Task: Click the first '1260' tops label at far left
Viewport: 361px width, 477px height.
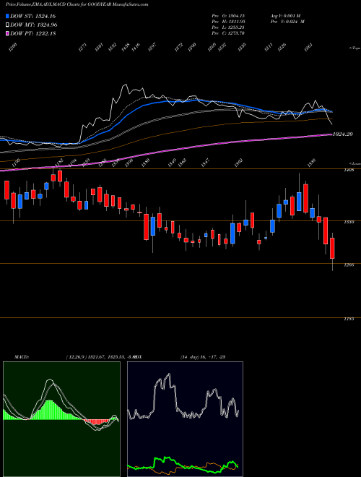Action: [13, 47]
